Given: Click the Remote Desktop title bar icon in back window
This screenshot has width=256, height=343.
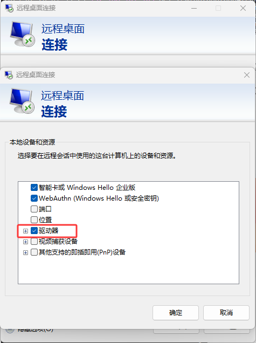Looking at the screenshot, I should [9, 8].
